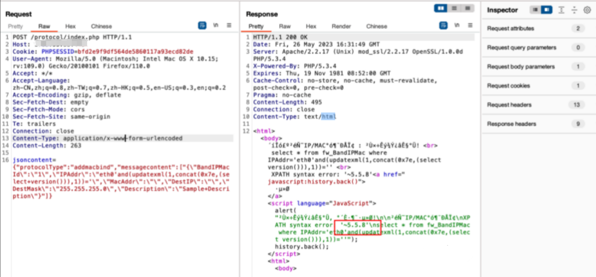Collapse all Inspector sections icon
The height and width of the screenshot is (277, 596).
[x=574, y=10]
